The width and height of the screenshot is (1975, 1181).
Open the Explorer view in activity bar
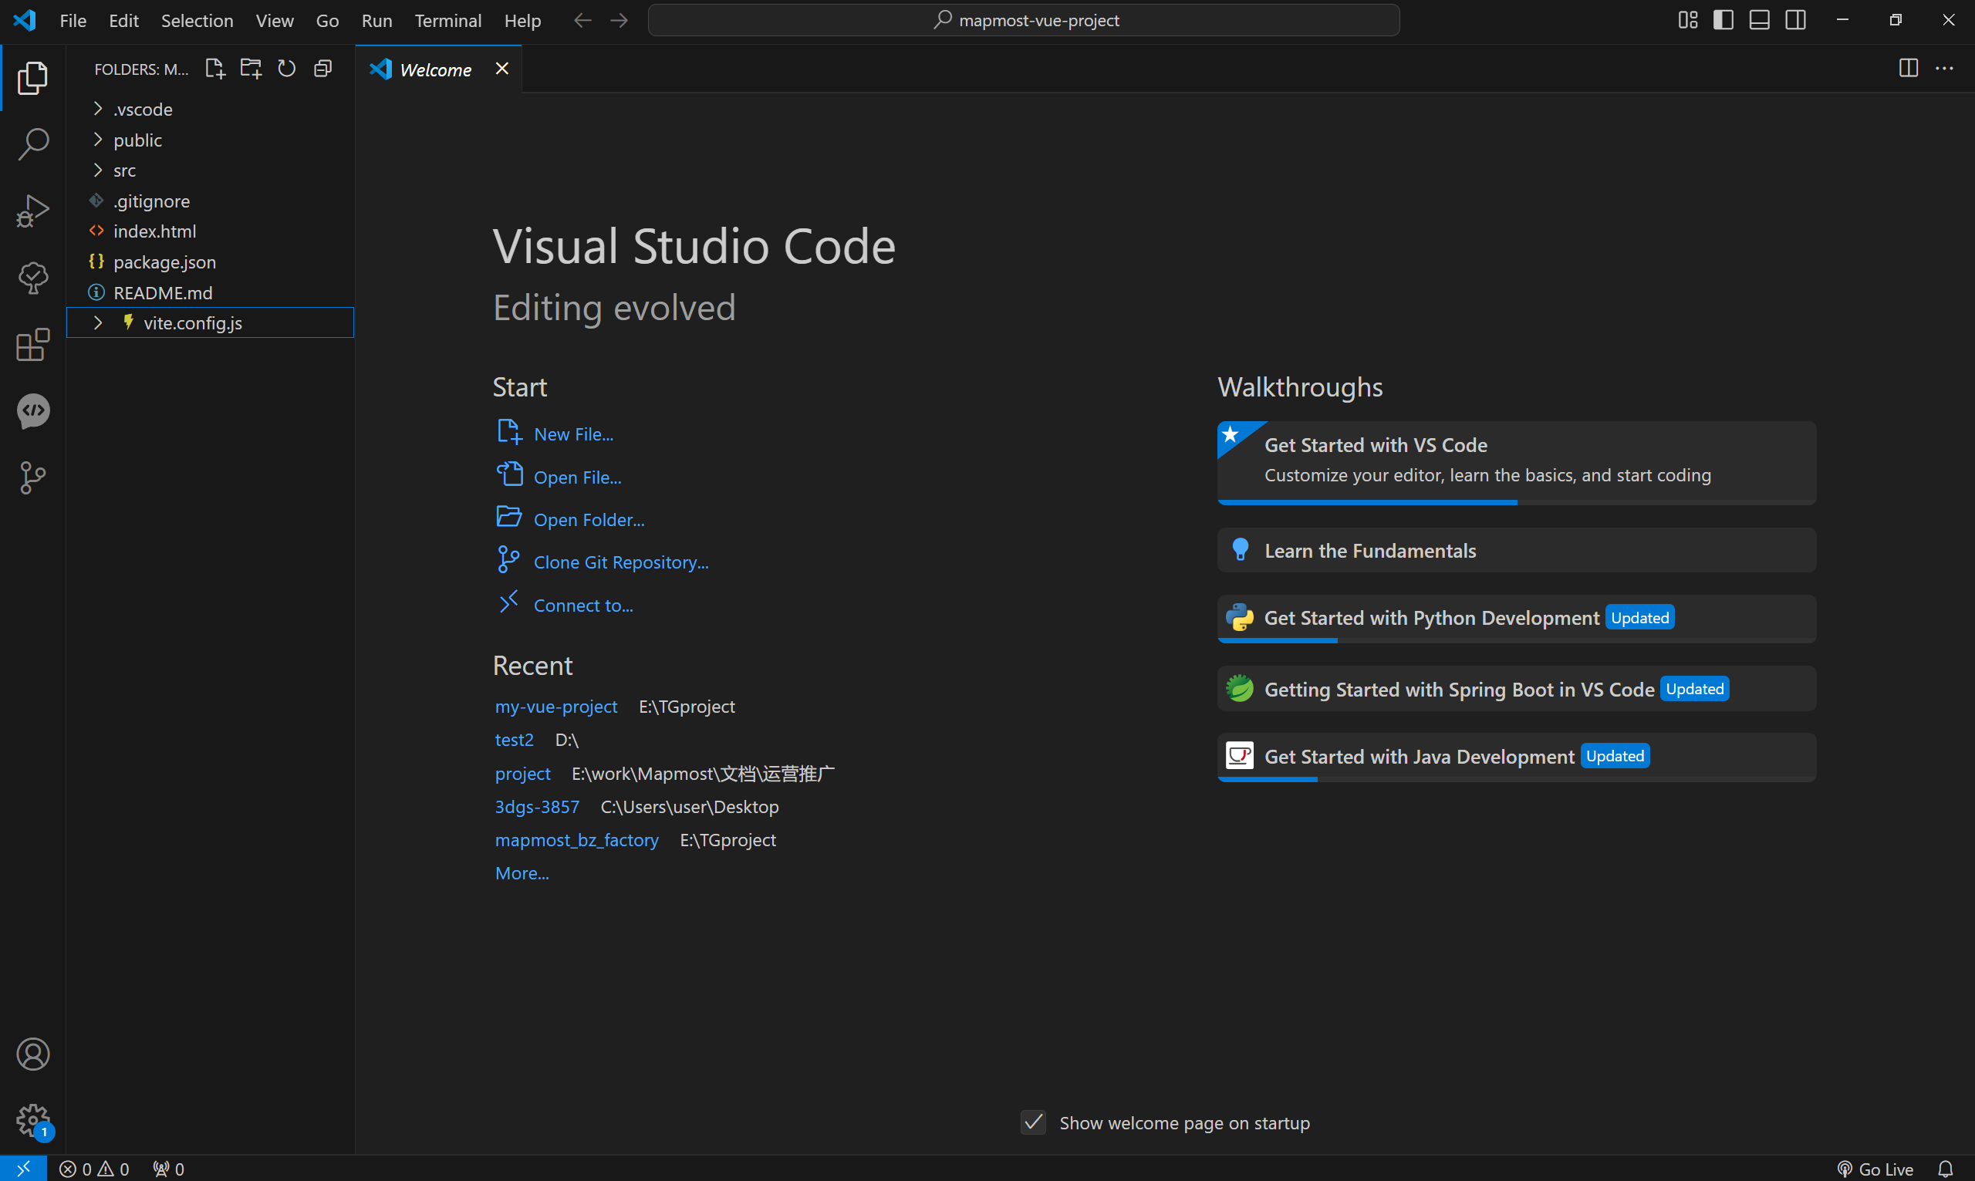[32, 78]
